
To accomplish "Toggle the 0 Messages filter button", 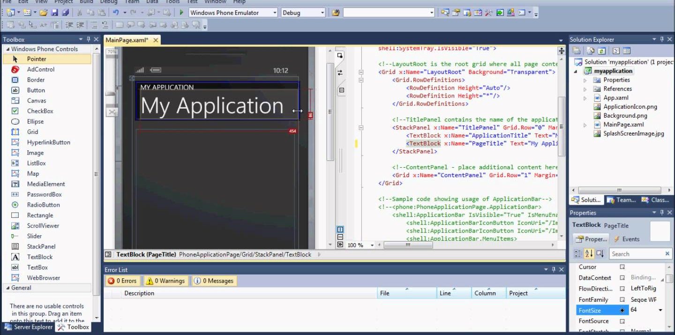I will pyautogui.click(x=214, y=281).
